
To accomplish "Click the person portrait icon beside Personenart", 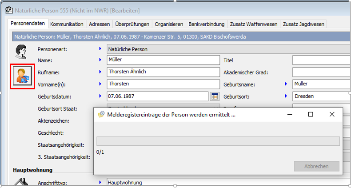I will (x=21, y=52).
